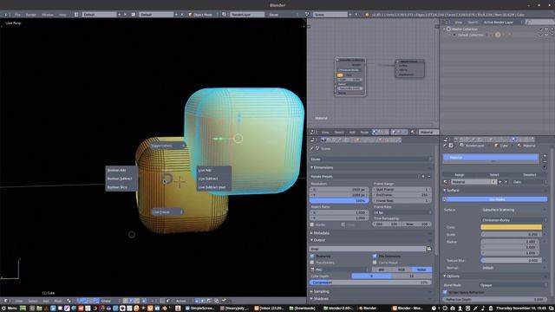Toggle the Border checkbox
This screenshot has height=312, width=555.
coord(312,224)
